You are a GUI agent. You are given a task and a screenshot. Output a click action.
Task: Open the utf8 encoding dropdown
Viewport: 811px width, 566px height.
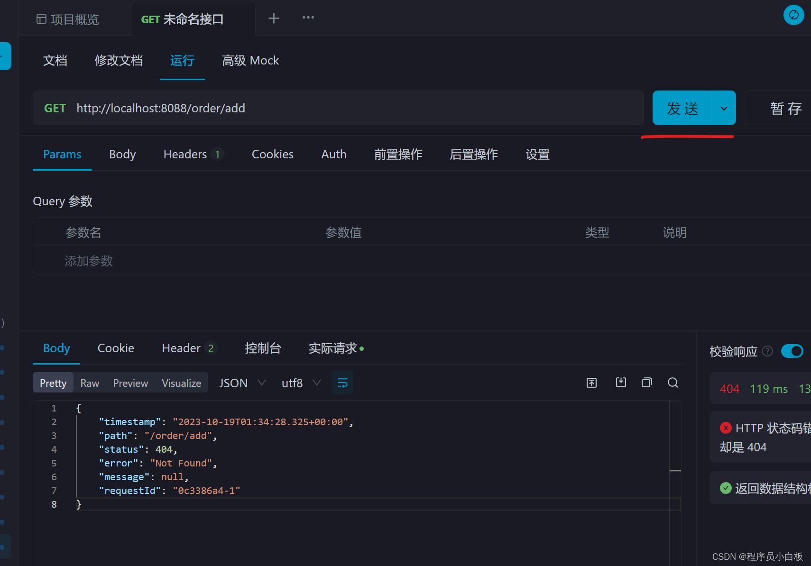[301, 383]
